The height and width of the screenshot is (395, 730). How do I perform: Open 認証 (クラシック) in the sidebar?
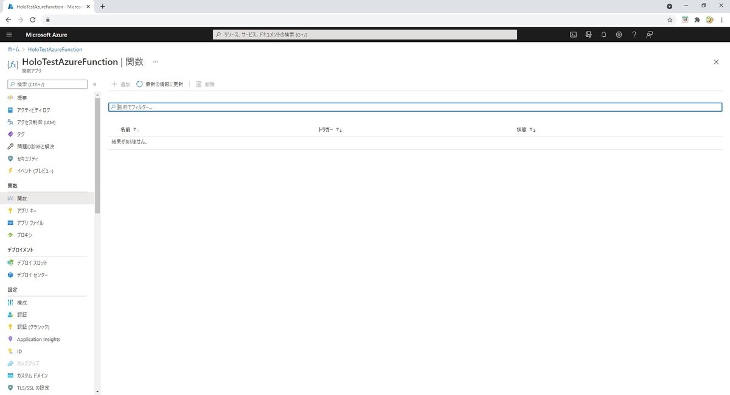pyautogui.click(x=33, y=327)
